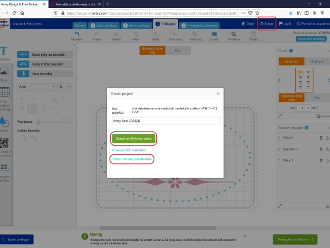
Task: Select Sprednja stran lista tab above canvas
Action: 153,50
